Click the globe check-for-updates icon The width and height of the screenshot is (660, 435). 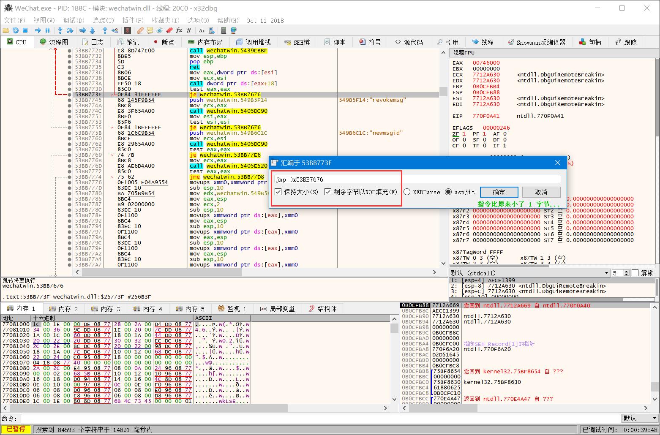click(233, 30)
